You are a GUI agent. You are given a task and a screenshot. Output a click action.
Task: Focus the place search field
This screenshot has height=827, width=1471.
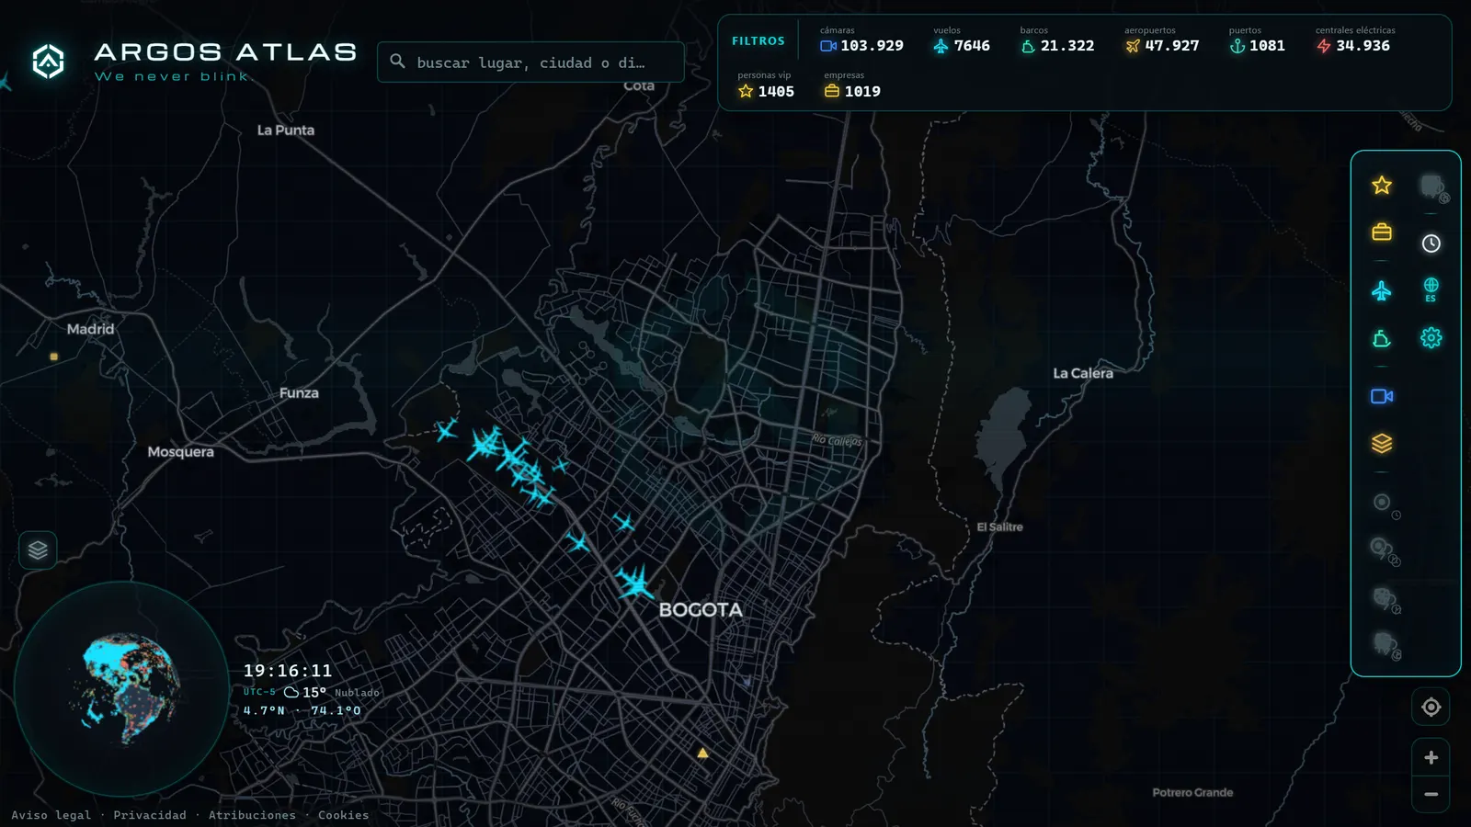click(x=530, y=62)
